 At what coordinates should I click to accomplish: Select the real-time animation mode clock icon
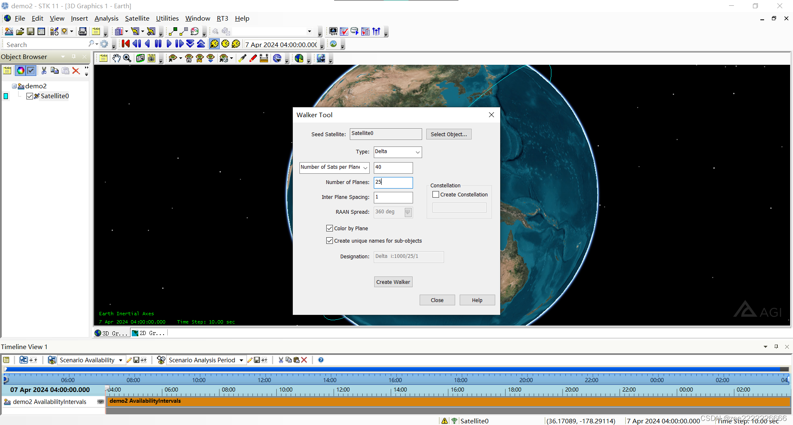(x=225, y=44)
